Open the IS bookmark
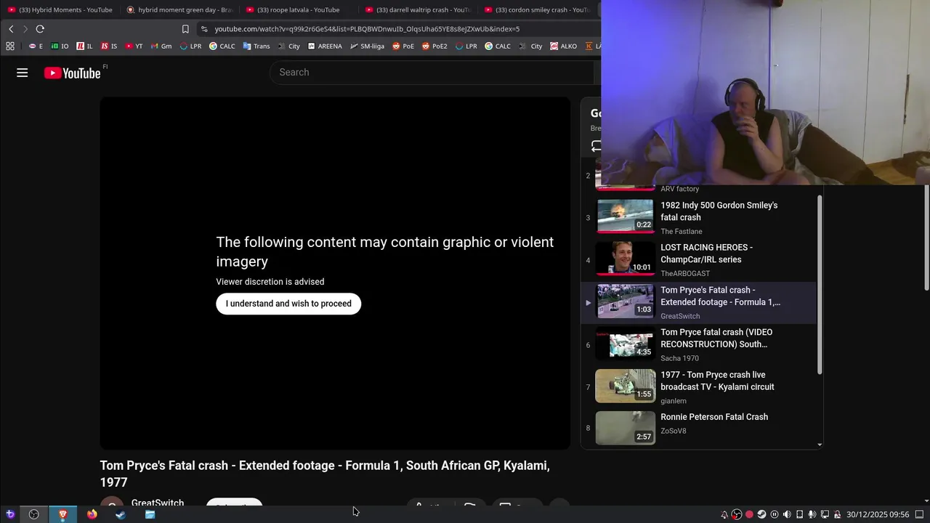This screenshot has width=930, height=523. coord(109,46)
